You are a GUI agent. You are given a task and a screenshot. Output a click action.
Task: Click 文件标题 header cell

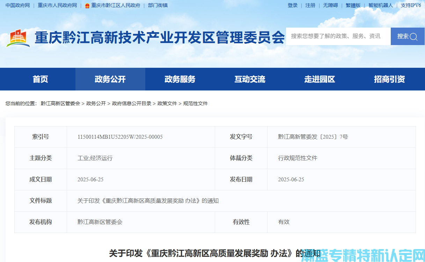41,201
